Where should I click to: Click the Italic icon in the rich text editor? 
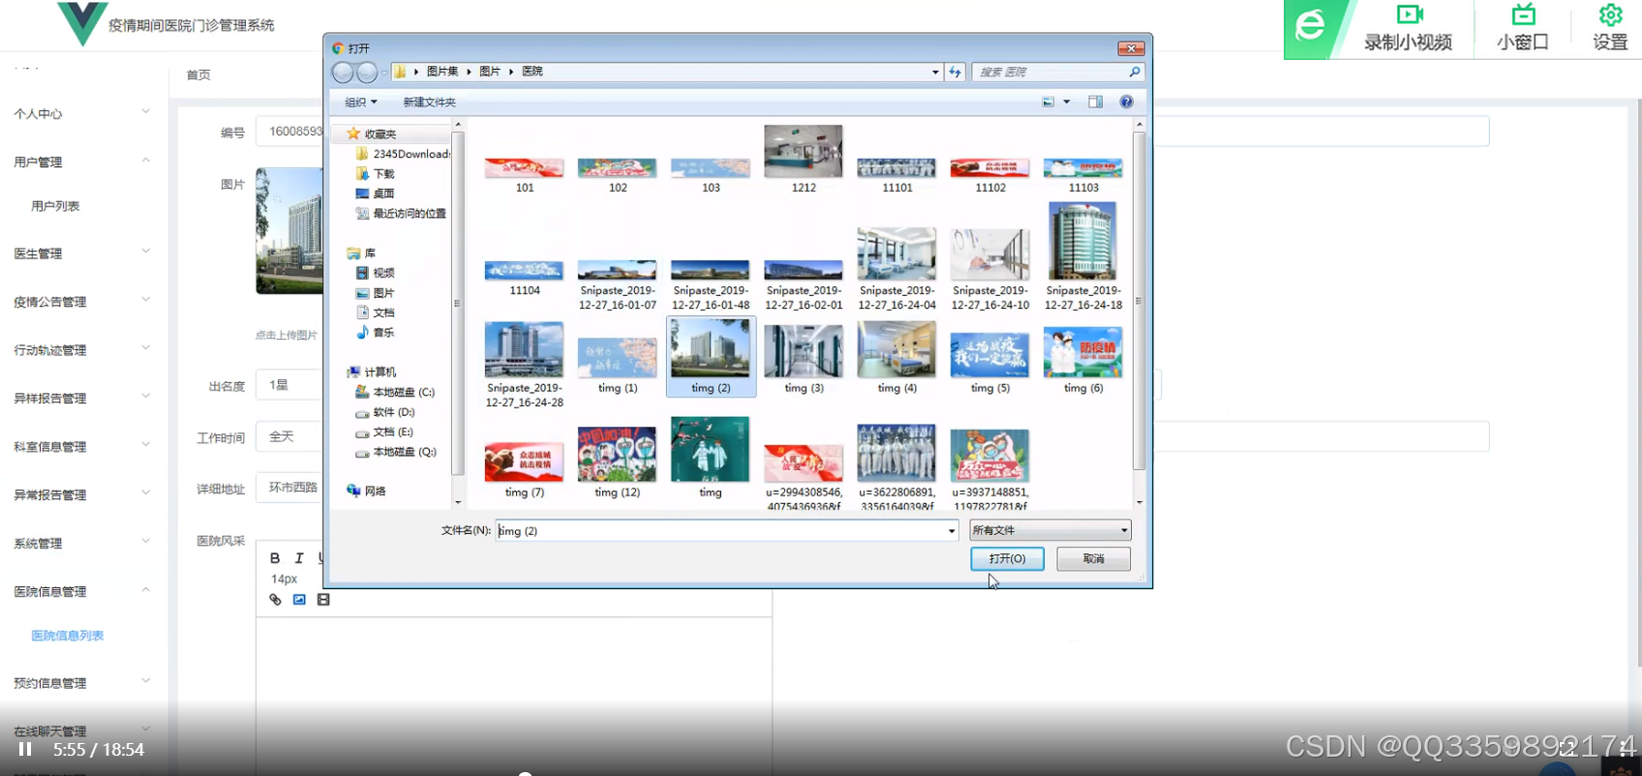point(299,558)
